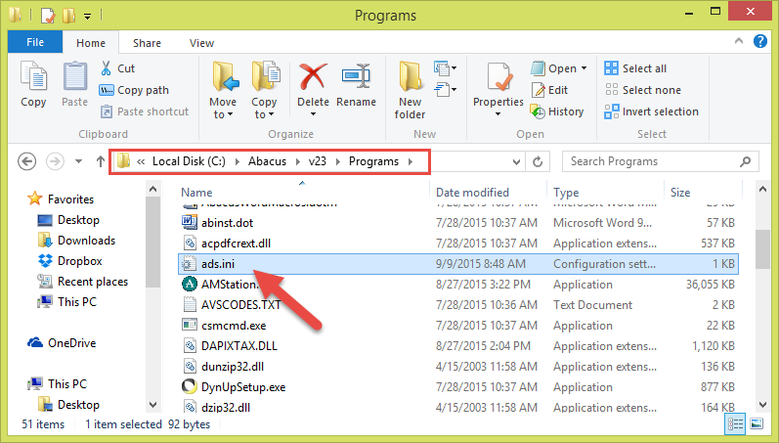This screenshot has height=443, width=779.
Task: Switch to details view icon in status bar
Action: pos(735,423)
